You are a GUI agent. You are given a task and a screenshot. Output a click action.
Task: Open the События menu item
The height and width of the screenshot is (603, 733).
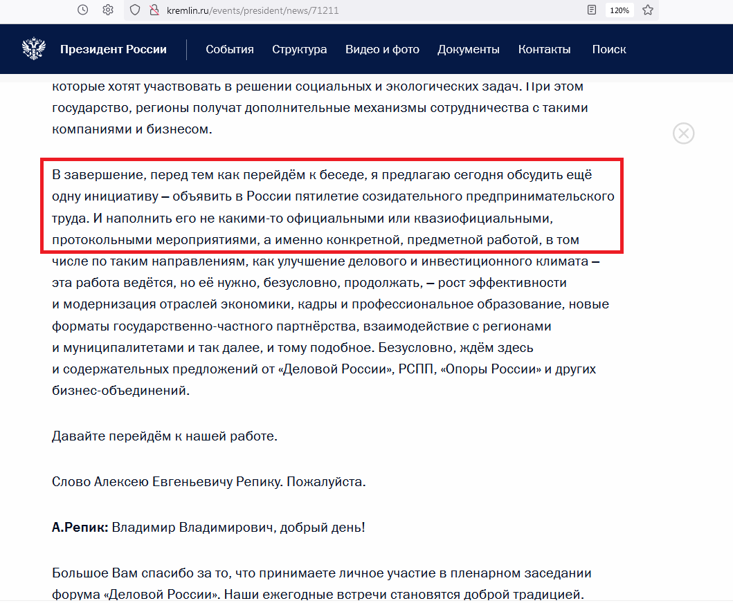tap(230, 49)
